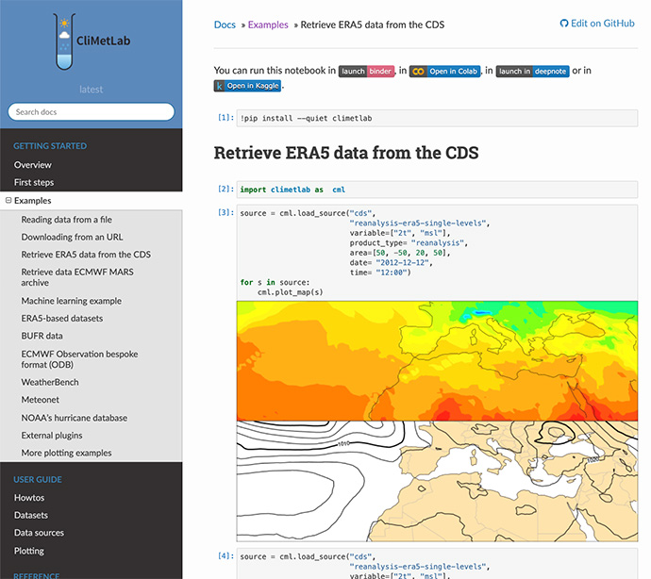
Task: Open the Examples breadcrumb link
Action: [x=268, y=25]
